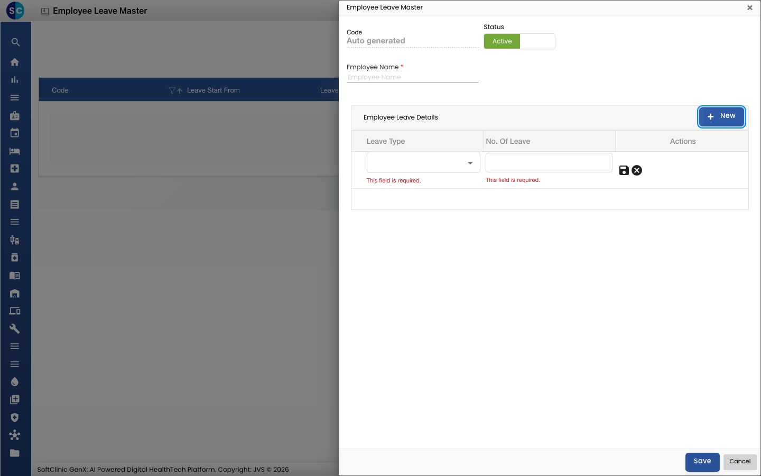Click the shield with cross icon

coord(15,417)
